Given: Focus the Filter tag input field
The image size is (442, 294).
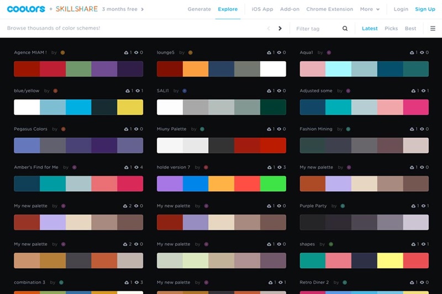Looking at the screenshot, I should [316, 29].
